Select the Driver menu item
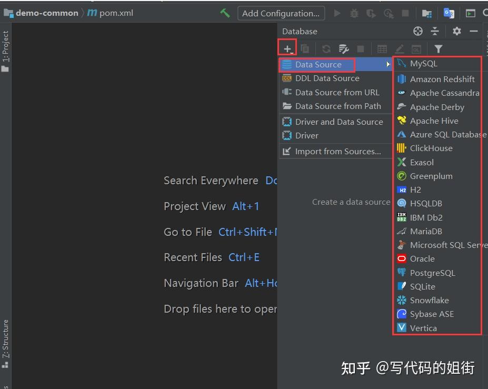This screenshot has width=488, height=389. click(x=335, y=136)
